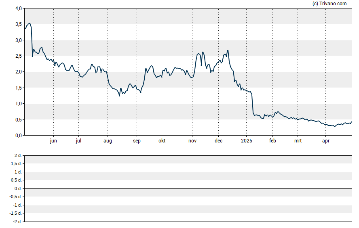Click the 'nov' month label

(192, 141)
